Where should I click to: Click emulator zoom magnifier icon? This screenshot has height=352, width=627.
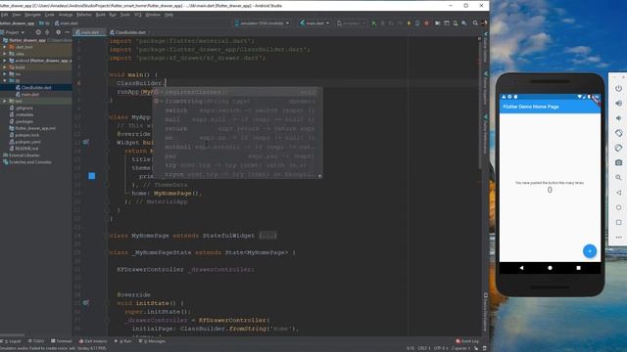[618, 178]
